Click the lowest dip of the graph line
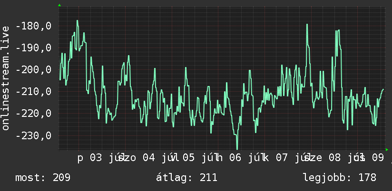This screenshot has height=191, width=392. [237, 149]
